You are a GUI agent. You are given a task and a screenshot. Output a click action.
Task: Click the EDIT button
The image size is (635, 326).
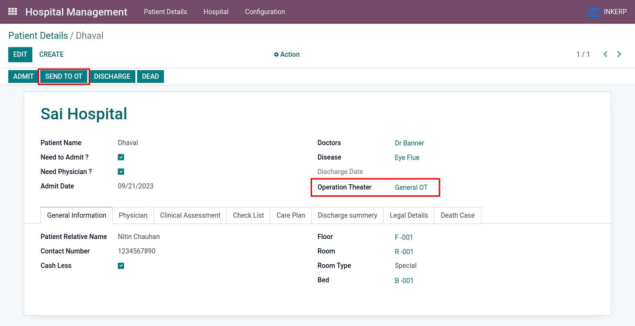click(x=20, y=54)
